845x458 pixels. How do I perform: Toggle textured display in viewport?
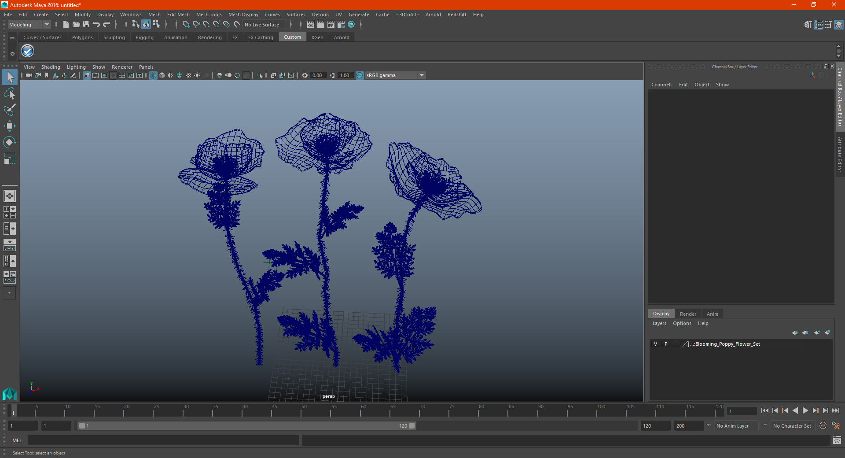188,75
